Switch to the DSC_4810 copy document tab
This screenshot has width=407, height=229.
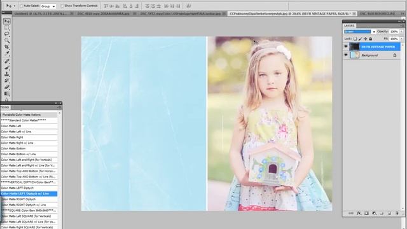[x=103, y=13]
